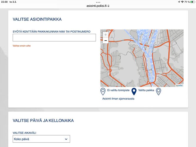Viewport: 196px width, 147px height.
Task: Tap the battery icon in status bar
Action: [x=192, y=2]
